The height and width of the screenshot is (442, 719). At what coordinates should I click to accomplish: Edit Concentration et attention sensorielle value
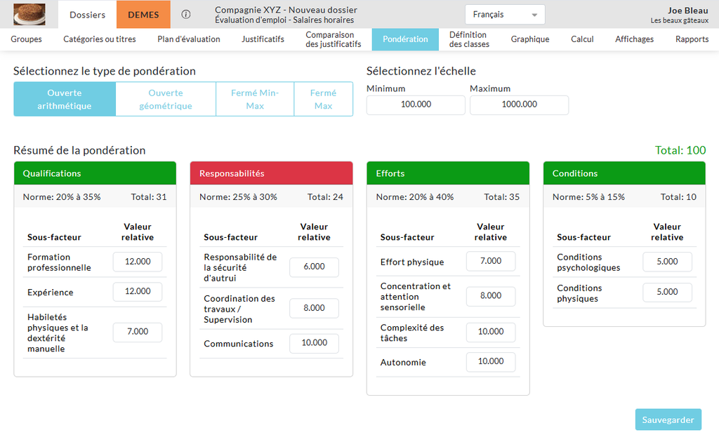click(491, 296)
